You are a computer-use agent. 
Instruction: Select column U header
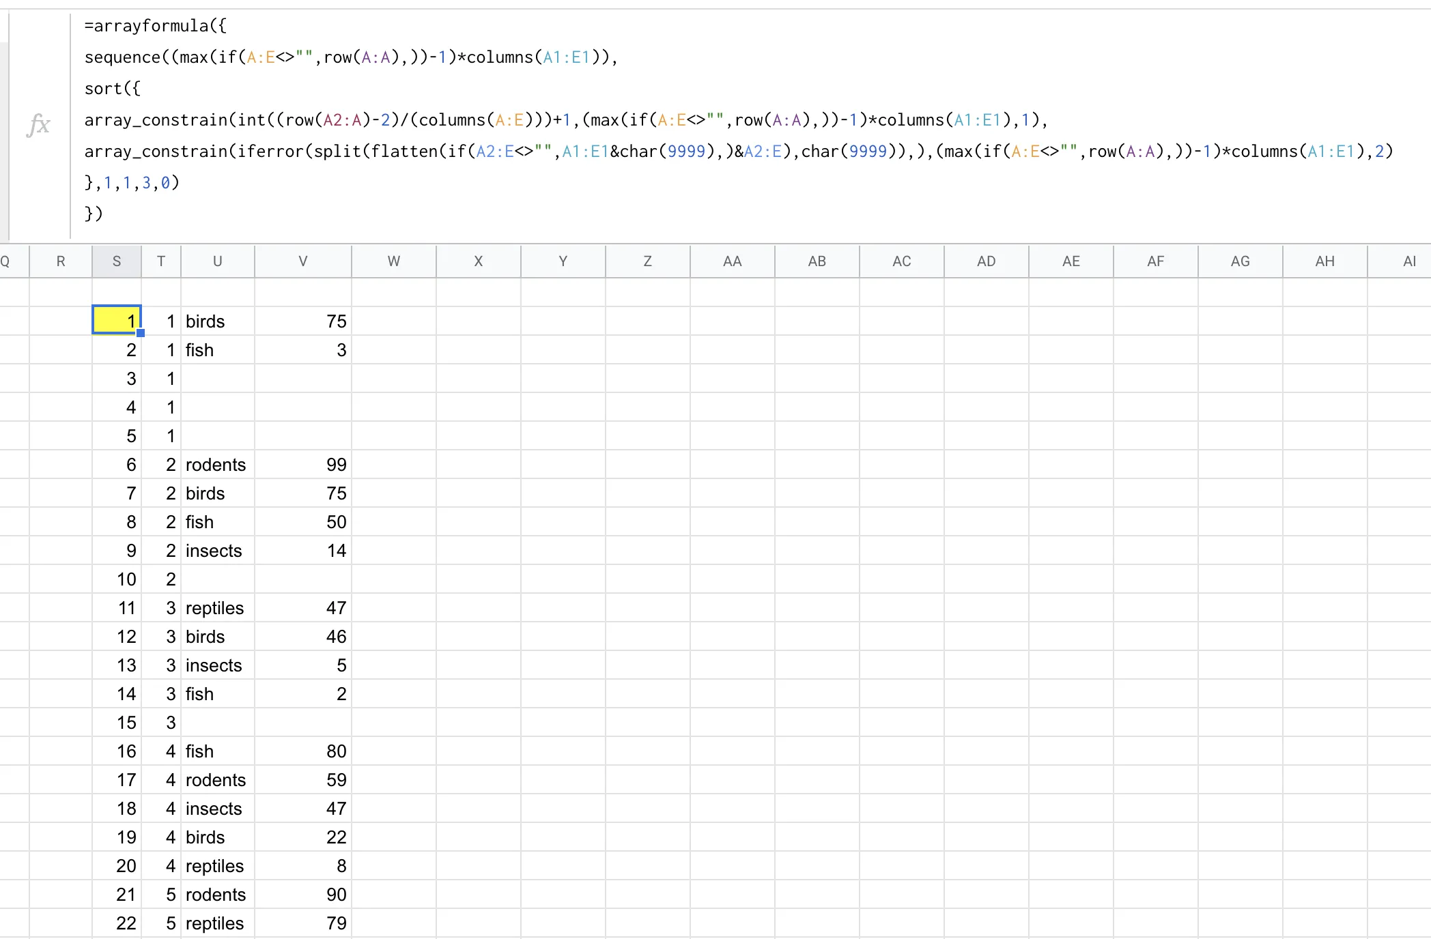pyautogui.click(x=217, y=261)
